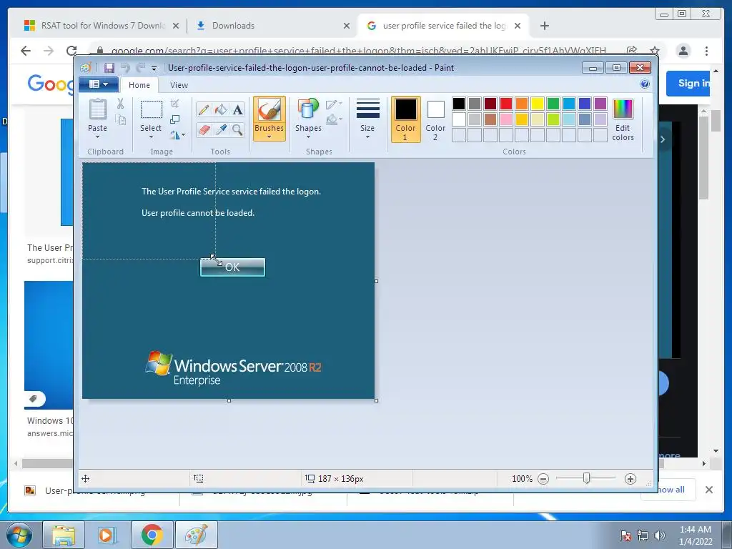Image resolution: width=732 pixels, height=549 pixels.
Task: Click the Edit colors rainbow icon
Action: pyautogui.click(x=623, y=109)
